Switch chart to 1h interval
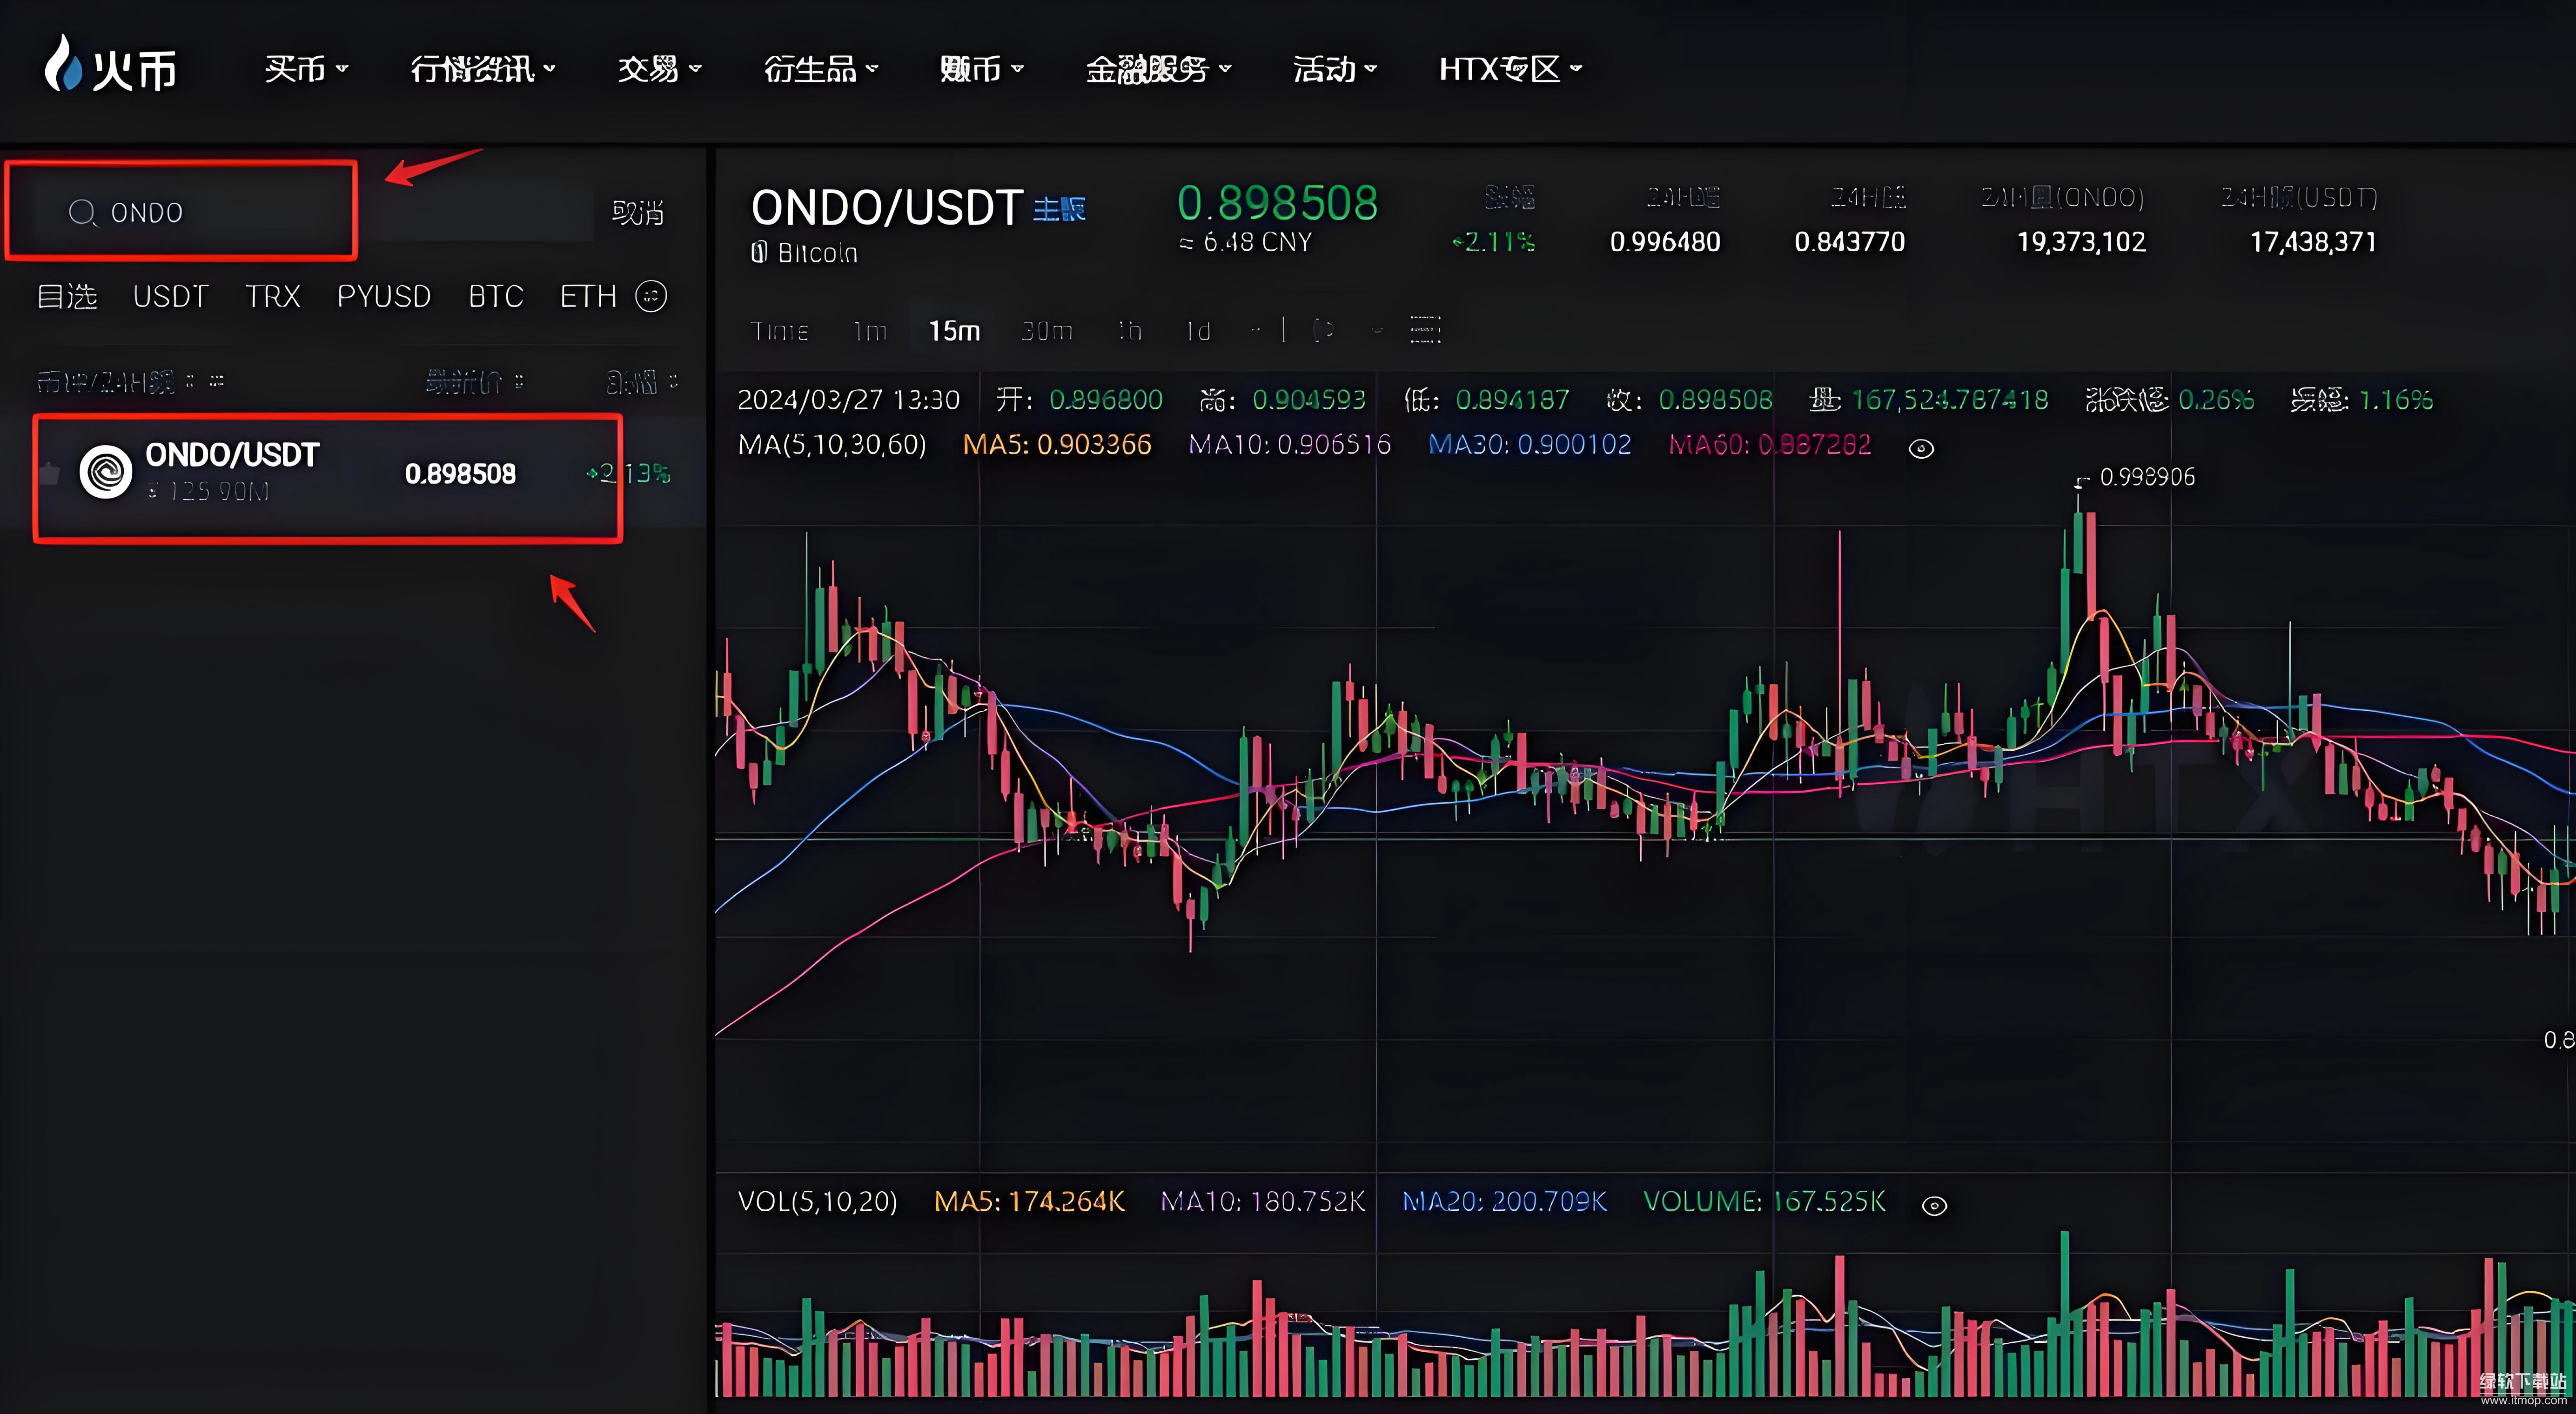The height and width of the screenshot is (1414, 2576). 1130,331
